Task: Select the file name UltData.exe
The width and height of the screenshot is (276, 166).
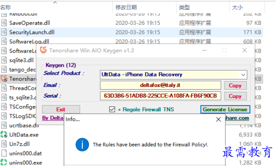Action: coord(24,135)
